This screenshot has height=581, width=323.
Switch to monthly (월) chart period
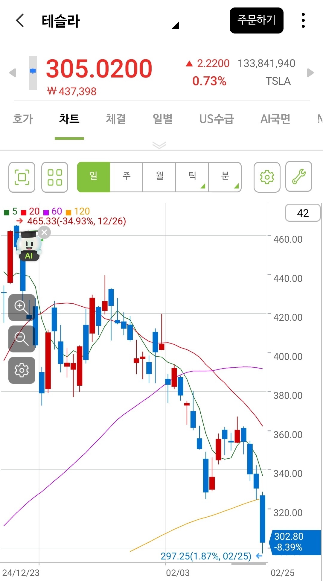point(159,177)
